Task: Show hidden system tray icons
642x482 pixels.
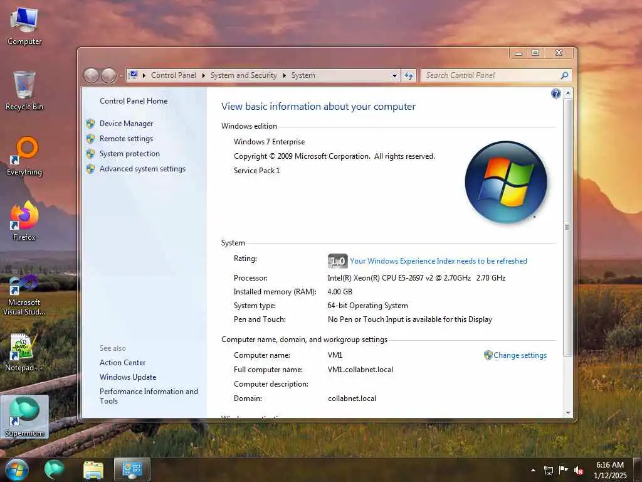Action: coord(533,470)
